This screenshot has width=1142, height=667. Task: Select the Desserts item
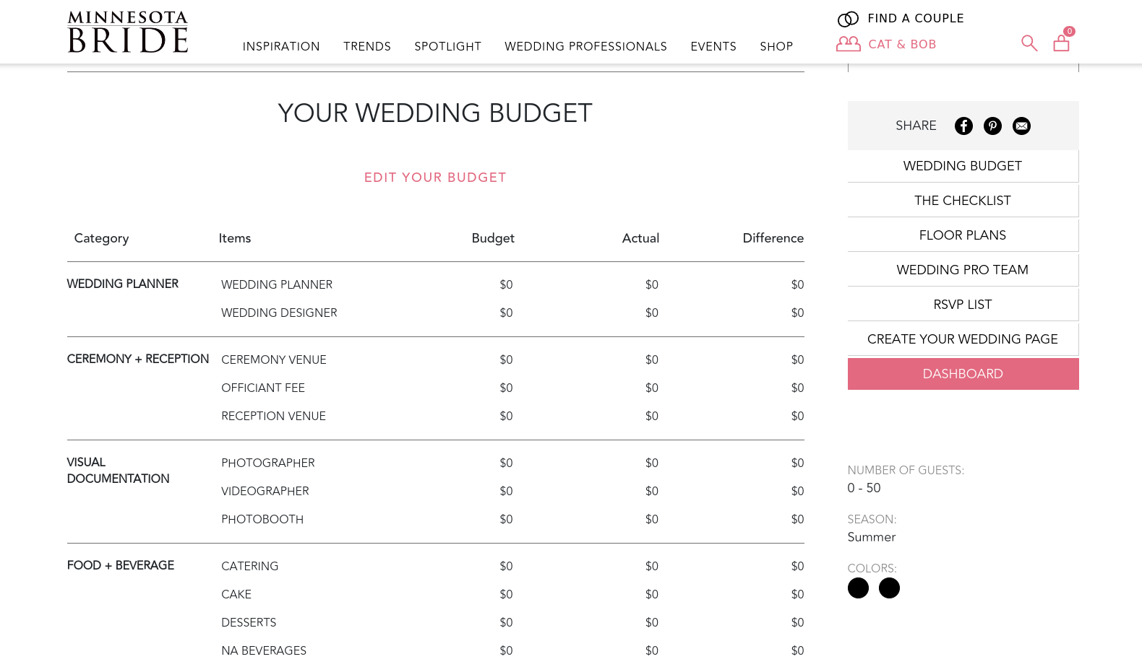249,622
